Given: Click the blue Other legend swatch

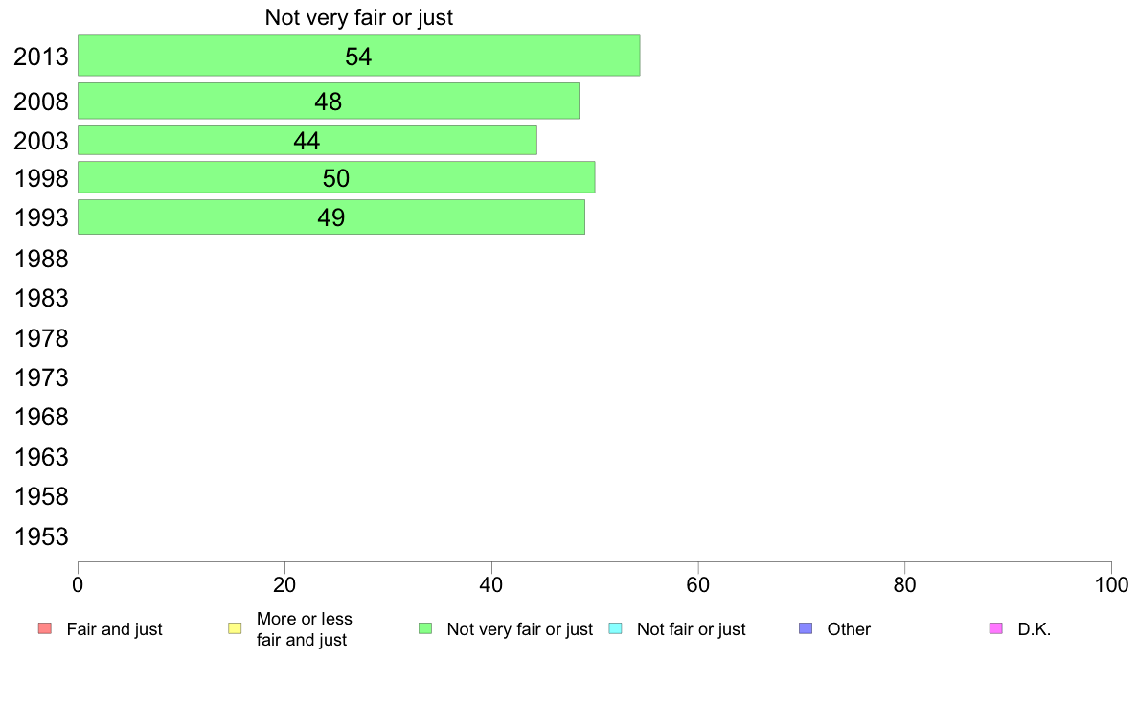Looking at the screenshot, I should pos(806,628).
